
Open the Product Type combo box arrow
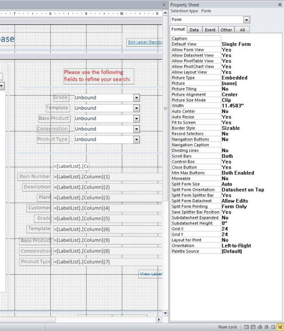tap(137, 140)
